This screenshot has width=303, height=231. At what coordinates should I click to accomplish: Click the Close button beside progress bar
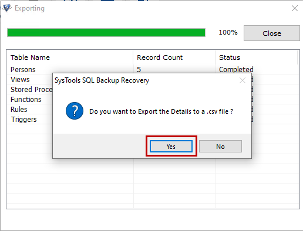click(272, 33)
